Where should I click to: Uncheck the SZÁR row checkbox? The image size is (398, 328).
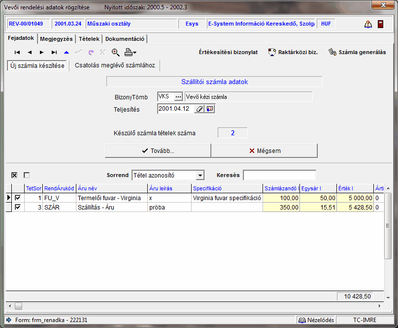pos(18,207)
